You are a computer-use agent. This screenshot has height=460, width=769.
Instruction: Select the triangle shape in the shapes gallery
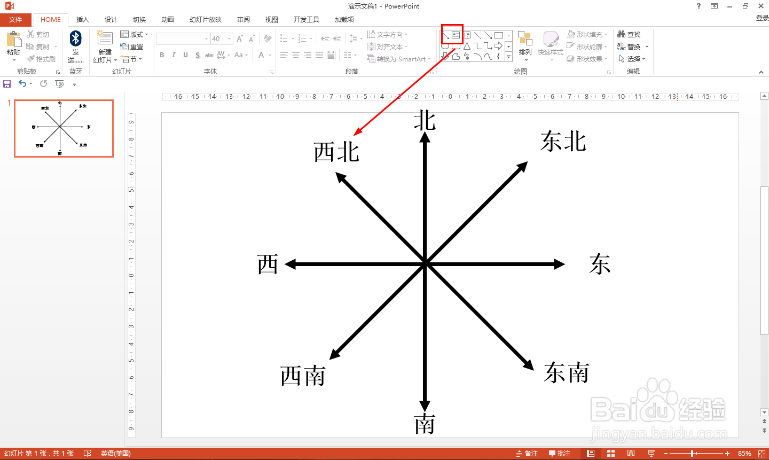pos(467,46)
